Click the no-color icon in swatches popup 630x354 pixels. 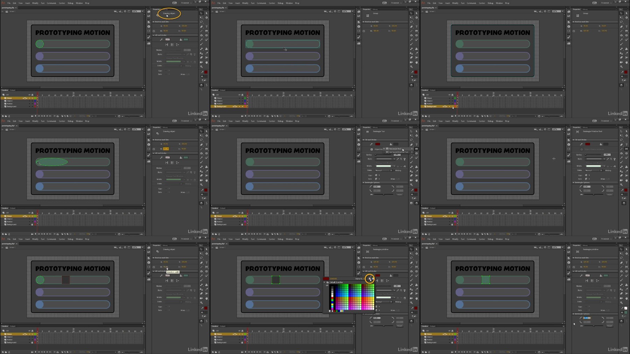coord(370,279)
